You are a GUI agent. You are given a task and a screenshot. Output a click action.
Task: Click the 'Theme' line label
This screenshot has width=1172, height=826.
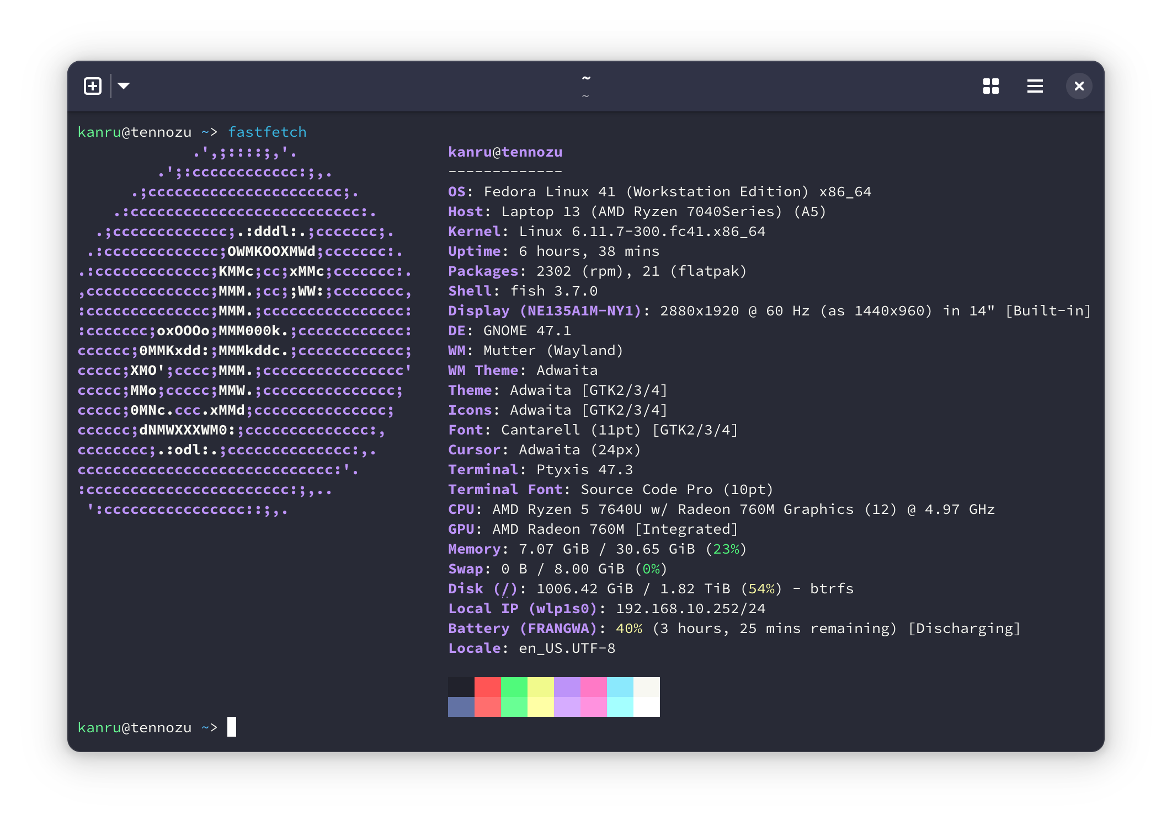tap(470, 390)
